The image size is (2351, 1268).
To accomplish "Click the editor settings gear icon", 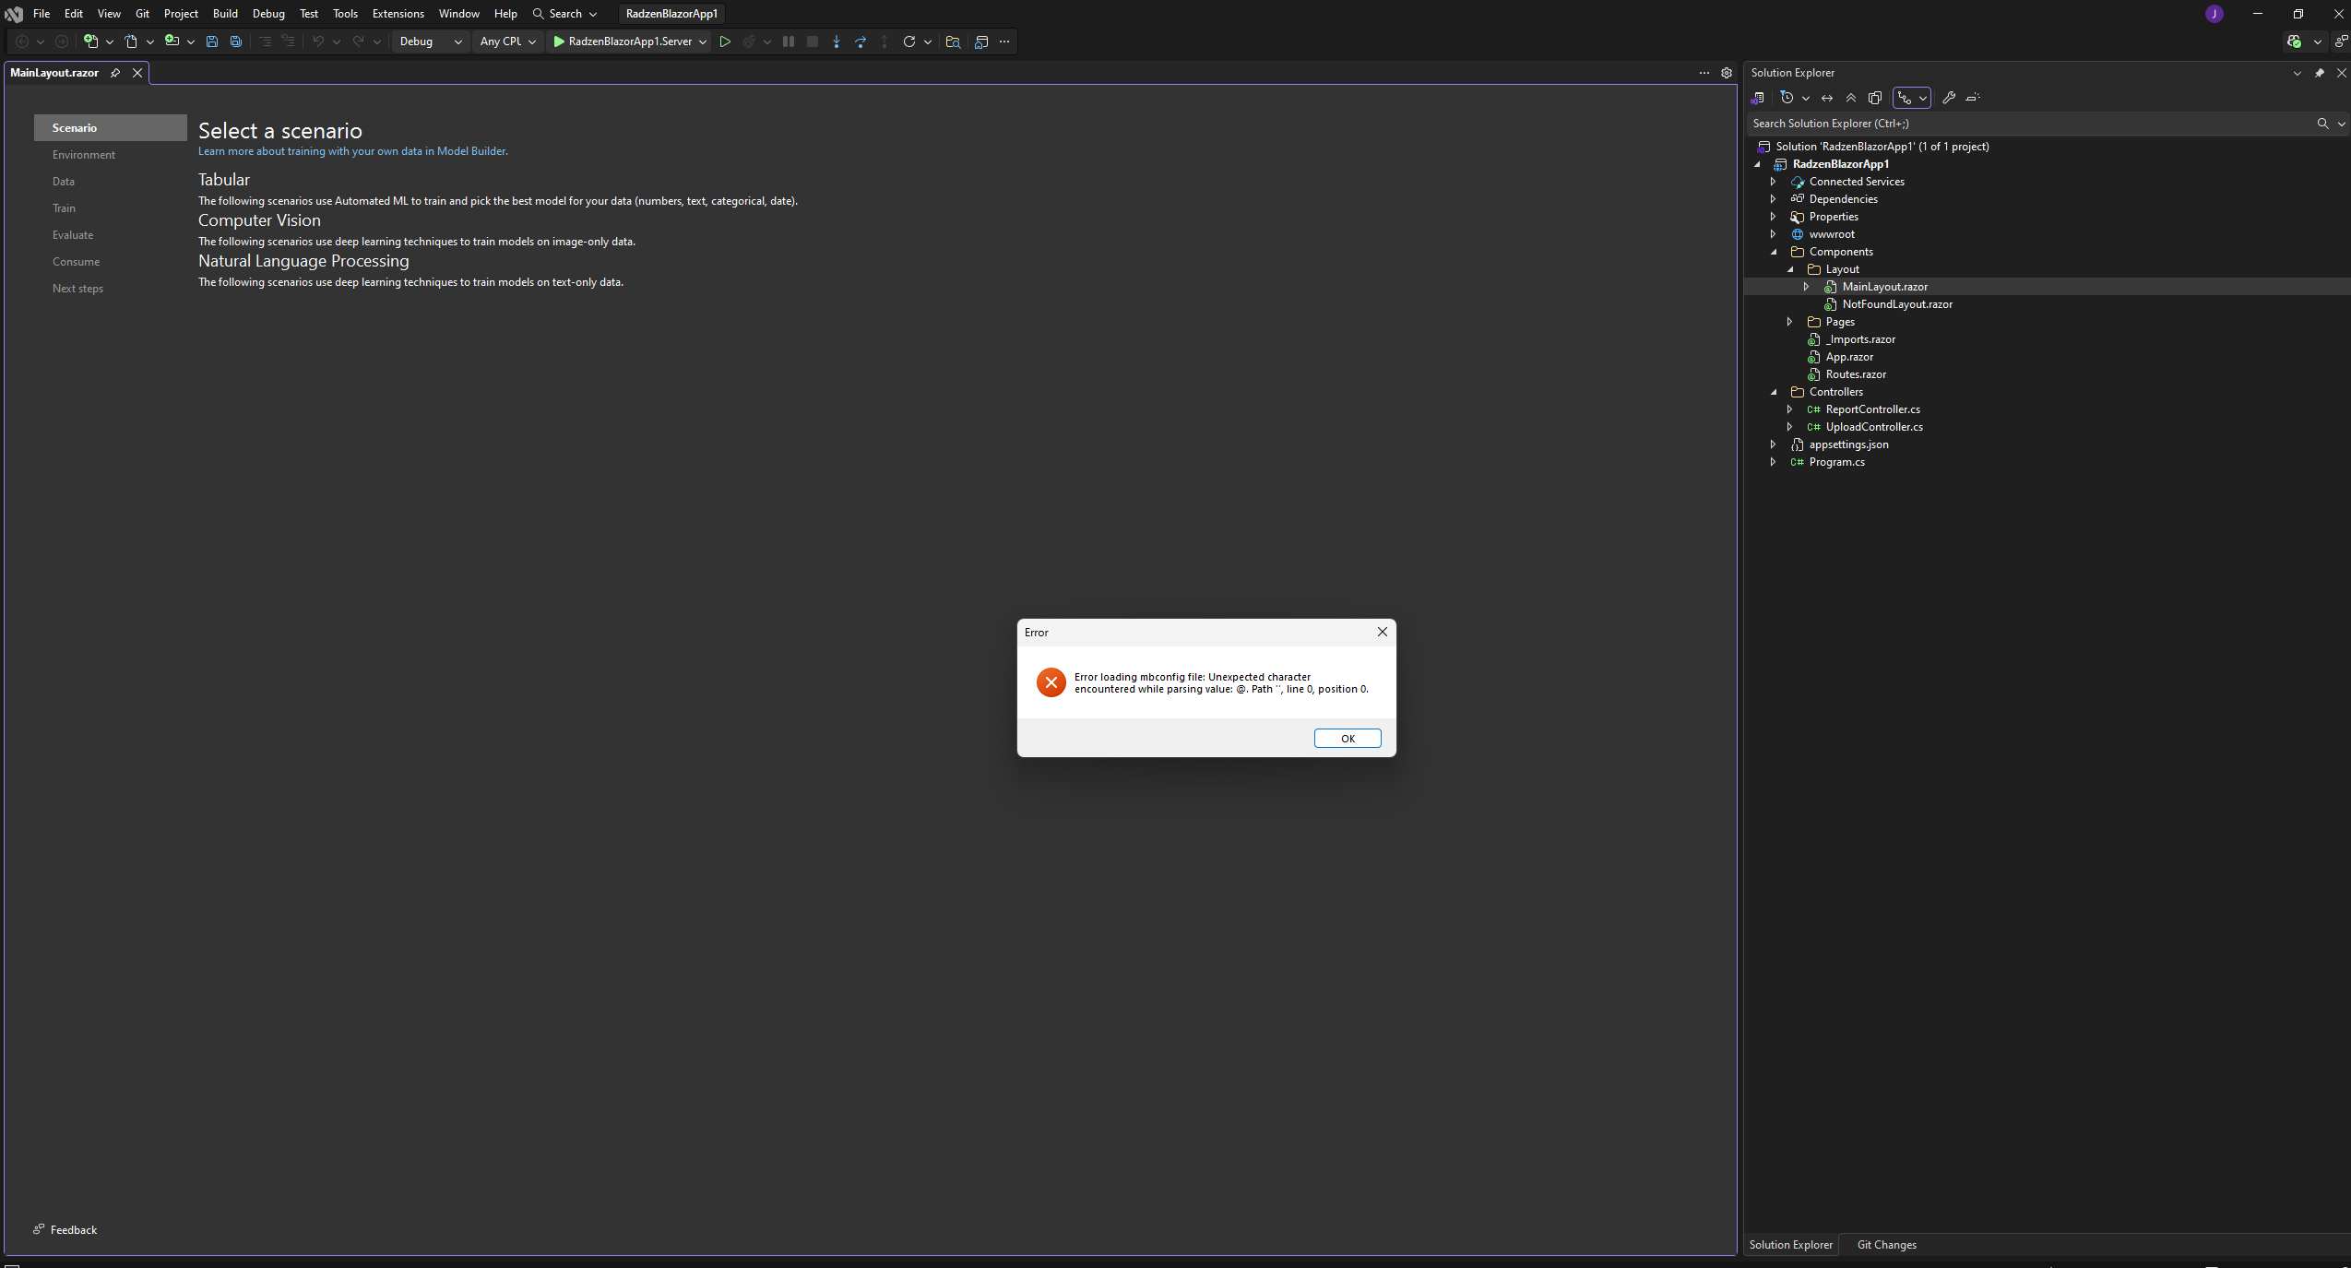I will coord(1727,73).
